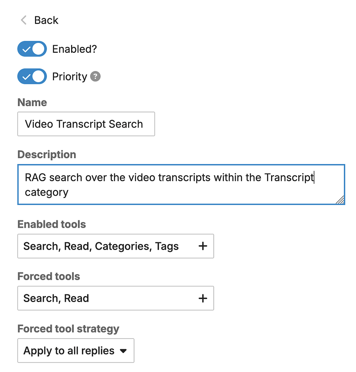Viewport: 356px width, 372px height.
Task: Click the plus icon in Enabled tools
Action: click(x=203, y=246)
